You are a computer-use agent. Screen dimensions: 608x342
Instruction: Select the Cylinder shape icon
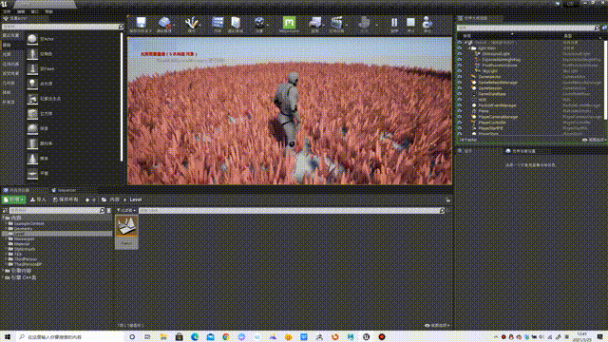(32, 143)
